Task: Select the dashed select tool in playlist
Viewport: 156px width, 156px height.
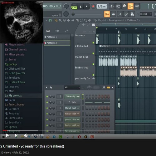Action: (81, 20)
